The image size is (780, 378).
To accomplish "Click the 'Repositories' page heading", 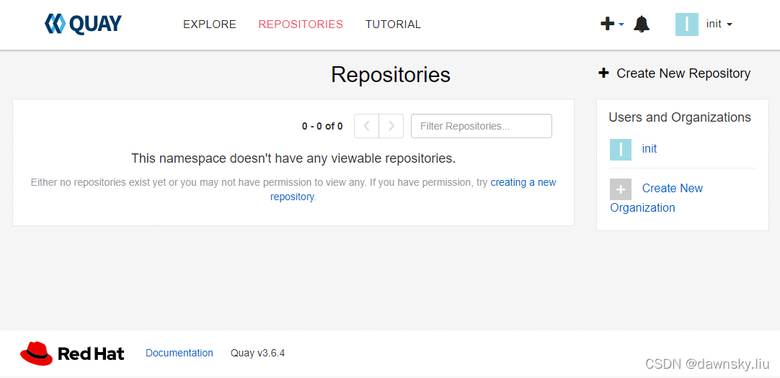I will 391,74.
